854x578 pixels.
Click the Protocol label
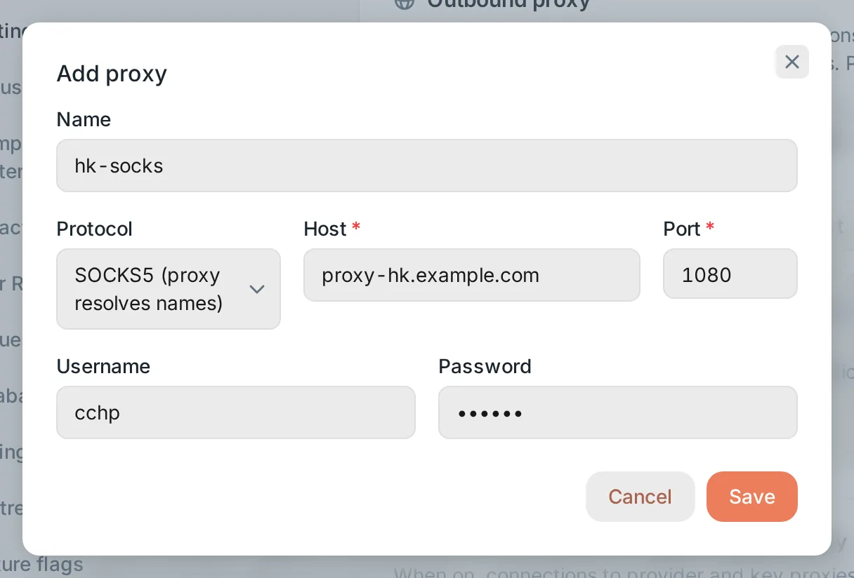pyautogui.click(x=94, y=229)
